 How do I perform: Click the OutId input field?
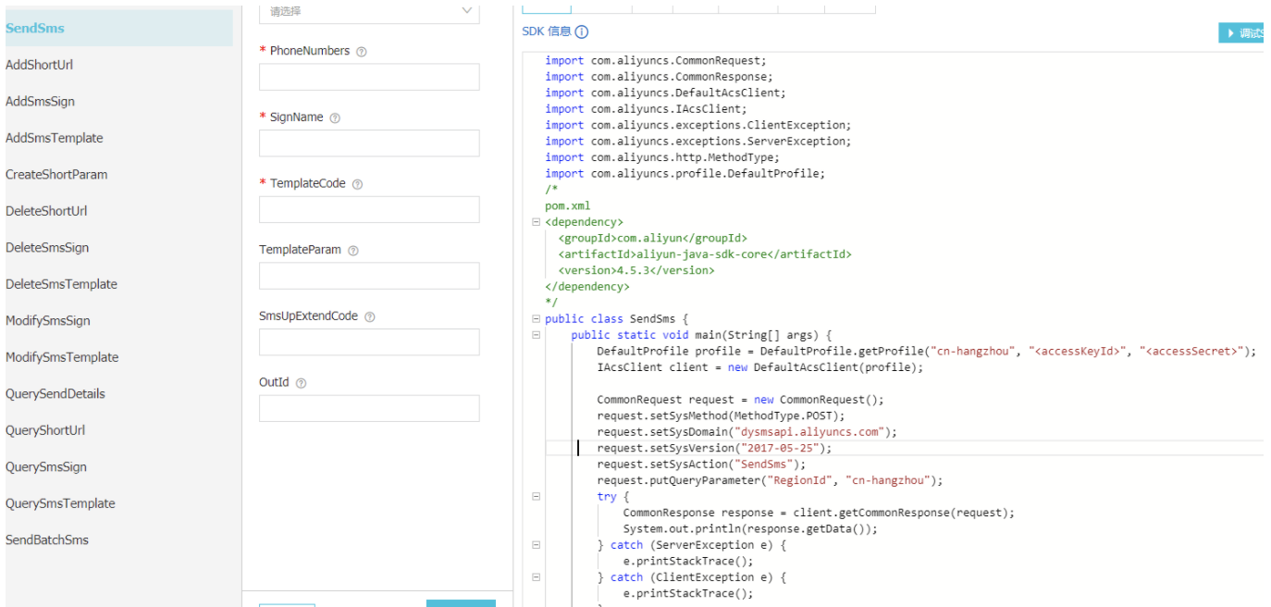tap(369, 408)
